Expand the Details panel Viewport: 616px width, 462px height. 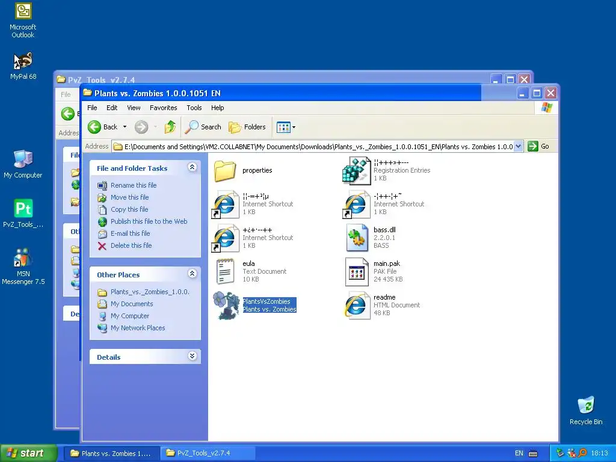(192, 356)
